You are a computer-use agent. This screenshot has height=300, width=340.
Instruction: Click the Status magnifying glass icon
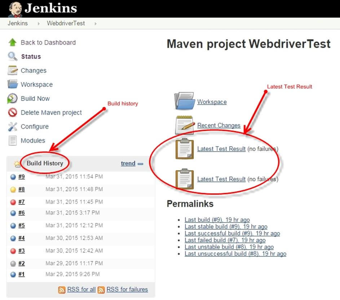(x=13, y=56)
